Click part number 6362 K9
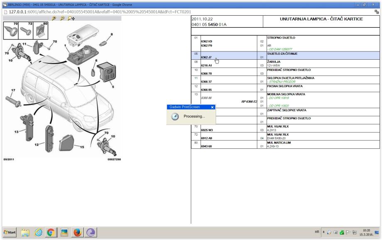Screen dimensions: 382x240 click(x=206, y=41)
